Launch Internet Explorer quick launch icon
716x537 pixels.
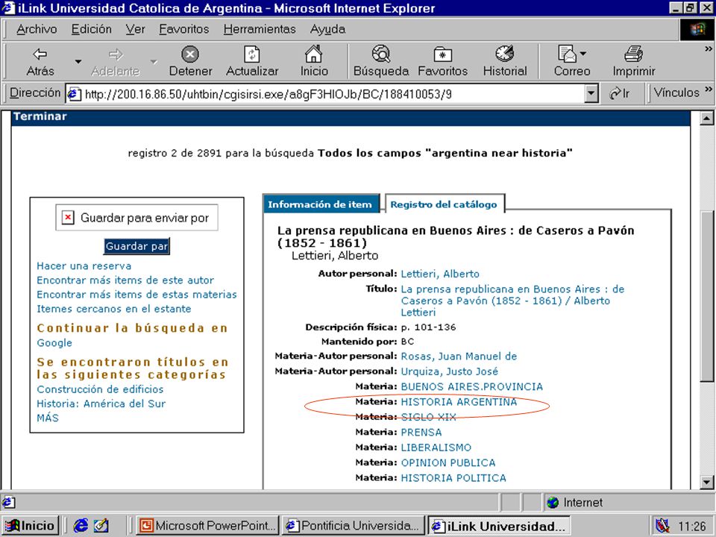coord(81,526)
